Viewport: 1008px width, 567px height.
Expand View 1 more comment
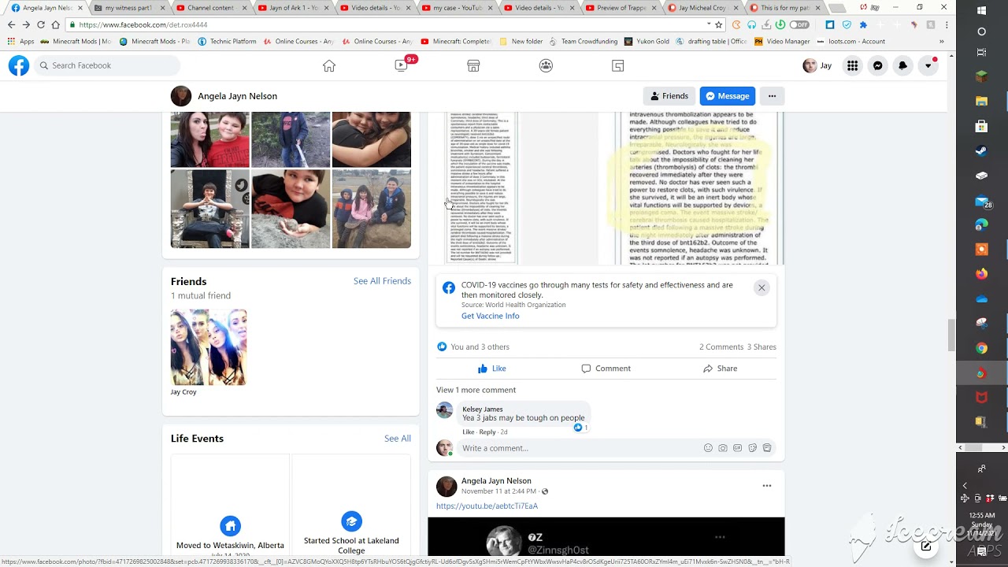476,390
